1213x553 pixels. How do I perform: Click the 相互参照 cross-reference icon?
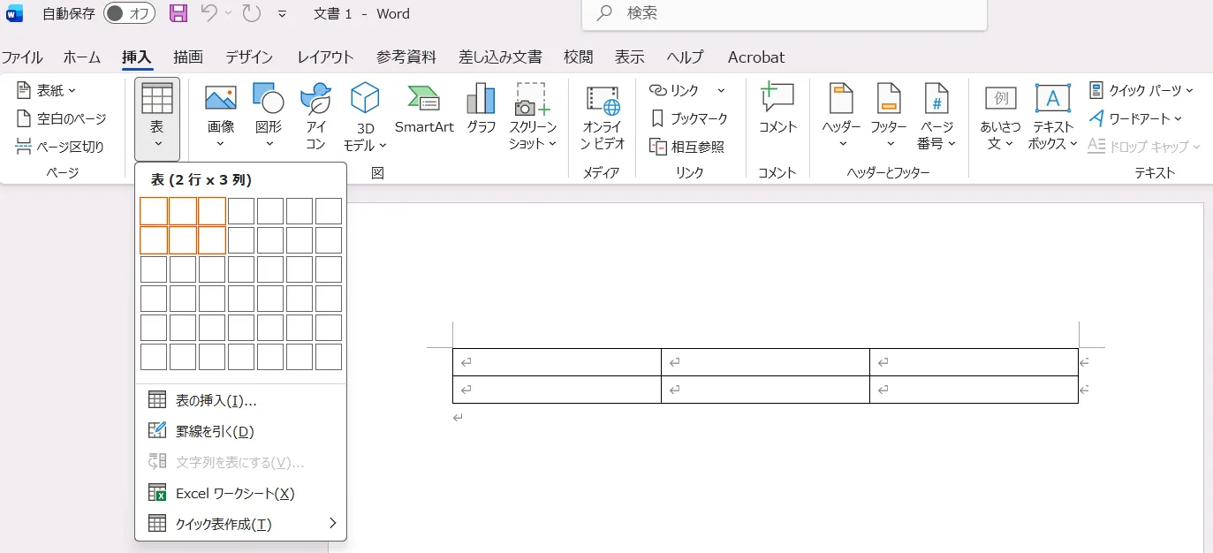[658, 147]
